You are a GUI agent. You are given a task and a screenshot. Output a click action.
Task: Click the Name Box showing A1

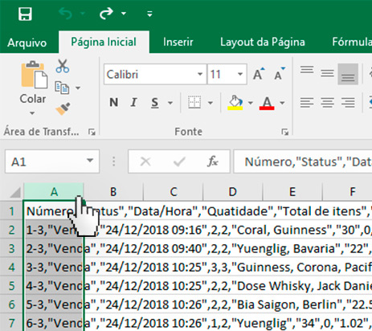click(52, 161)
